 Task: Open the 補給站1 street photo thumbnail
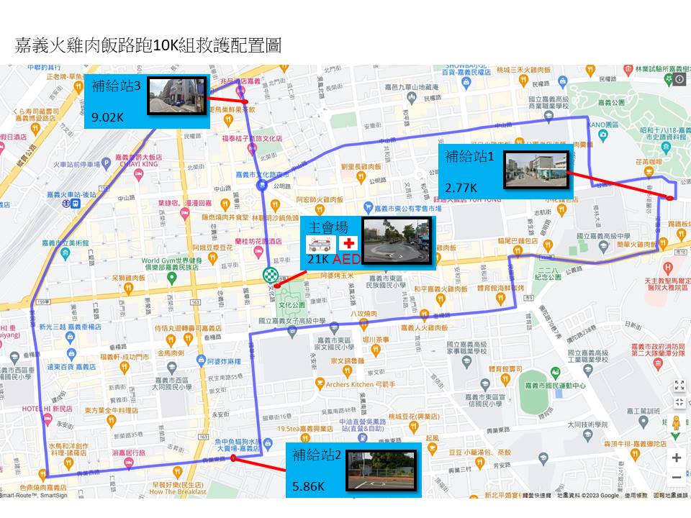(x=536, y=170)
